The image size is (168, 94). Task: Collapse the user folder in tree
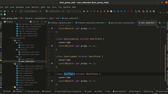click(15, 57)
